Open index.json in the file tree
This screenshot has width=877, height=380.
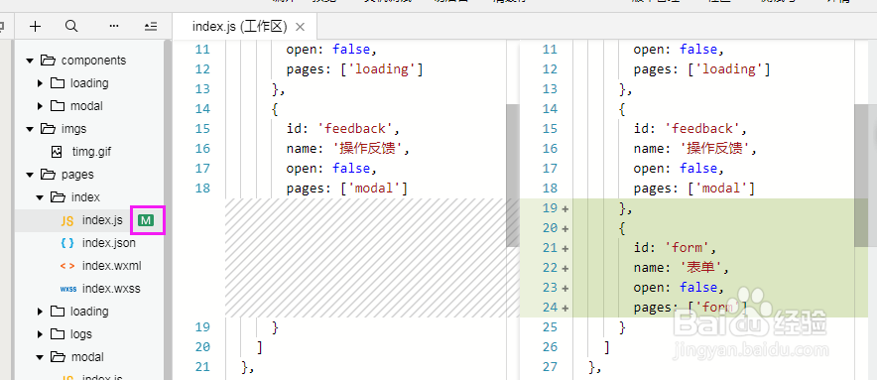point(108,243)
